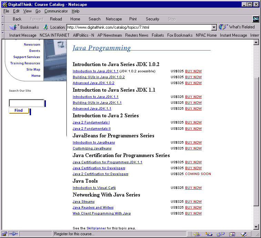The image size is (261, 238).
Task: Click the Reuters News personal toolbar bookmark
Action: point(137,35)
